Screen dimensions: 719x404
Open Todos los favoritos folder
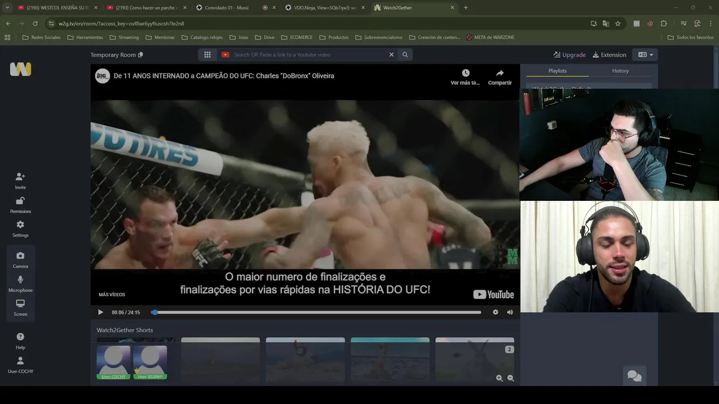[690, 38]
